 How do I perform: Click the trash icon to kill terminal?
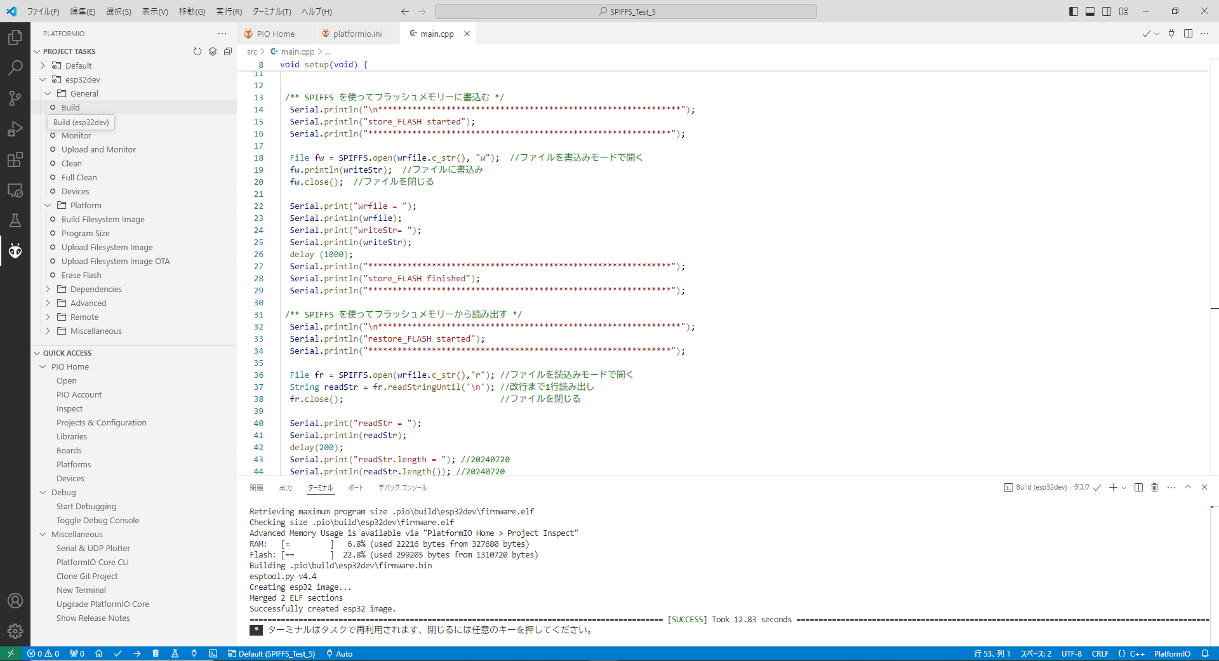click(x=1154, y=488)
